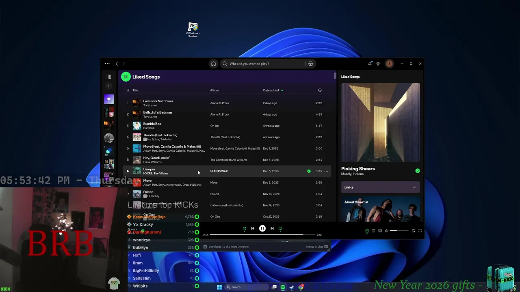Image resolution: width=520 pixels, height=292 pixels.
Task: Open the Spotify three-dot main menu
Action: tap(107, 64)
